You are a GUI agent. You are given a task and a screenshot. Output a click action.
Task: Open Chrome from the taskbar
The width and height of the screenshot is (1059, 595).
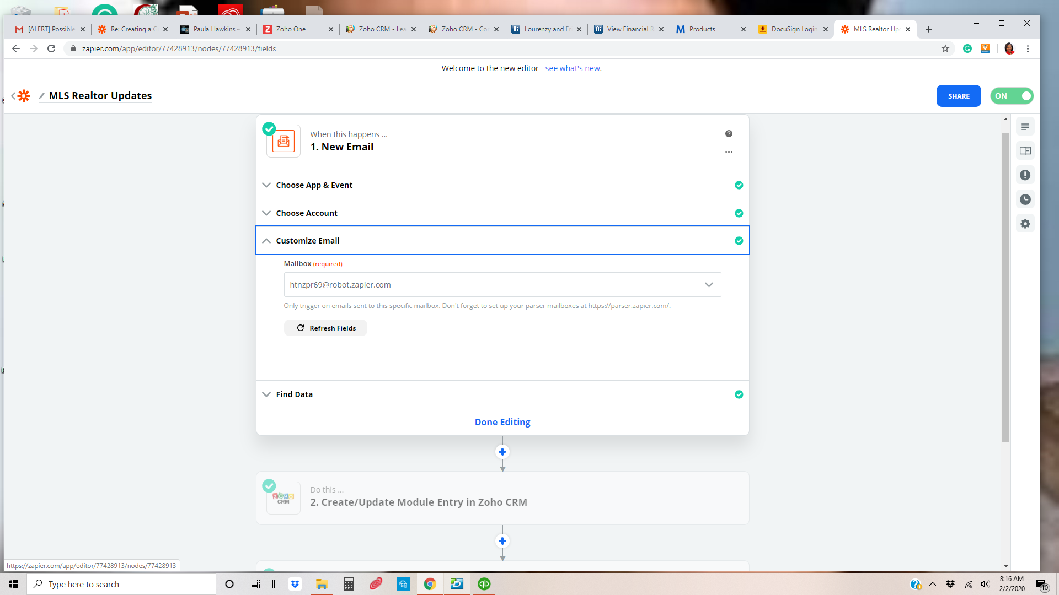click(x=430, y=584)
